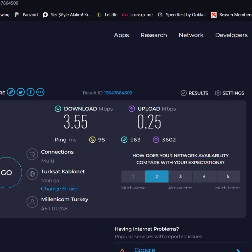This screenshot has width=252, height=252.
Task: Click the Multi connections label
Action: pyautogui.click(x=48, y=161)
